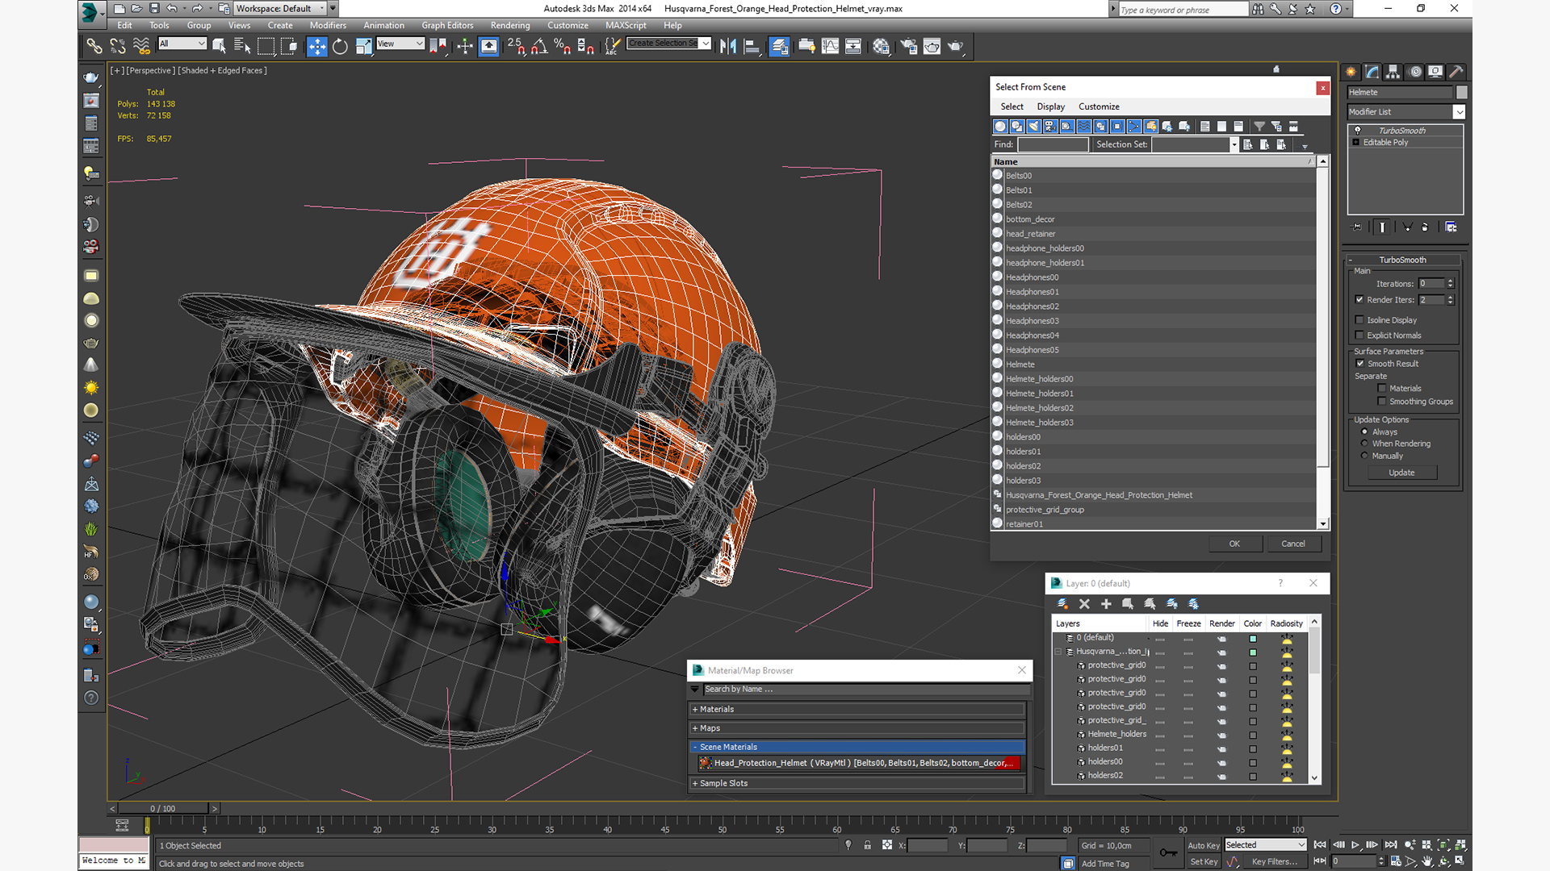Click OK in Select From Scene

pos(1234,544)
